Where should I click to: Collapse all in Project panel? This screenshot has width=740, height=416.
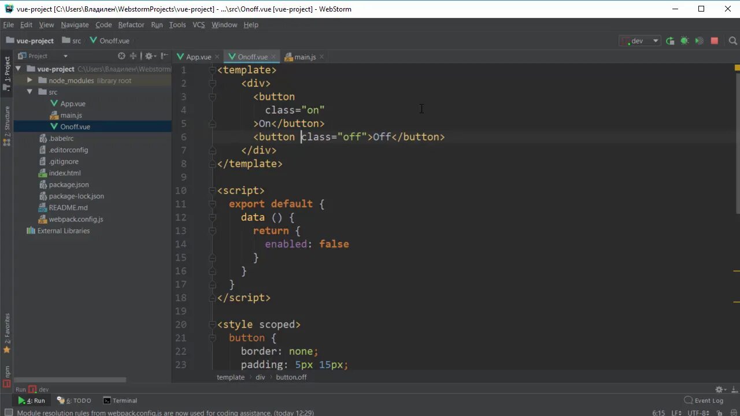(133, 56)
